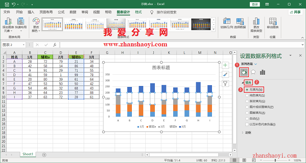This screenshot has height=163, width=306.
Task: Select Picture or texture fill option
Action: (x=247, y=107)
